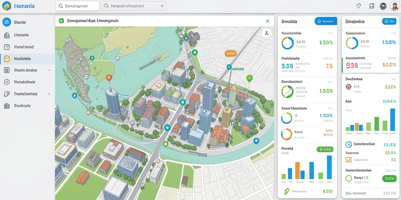
Task: Click the tallest blue bar in the Fail chart
Action: [x=392, y=120]
